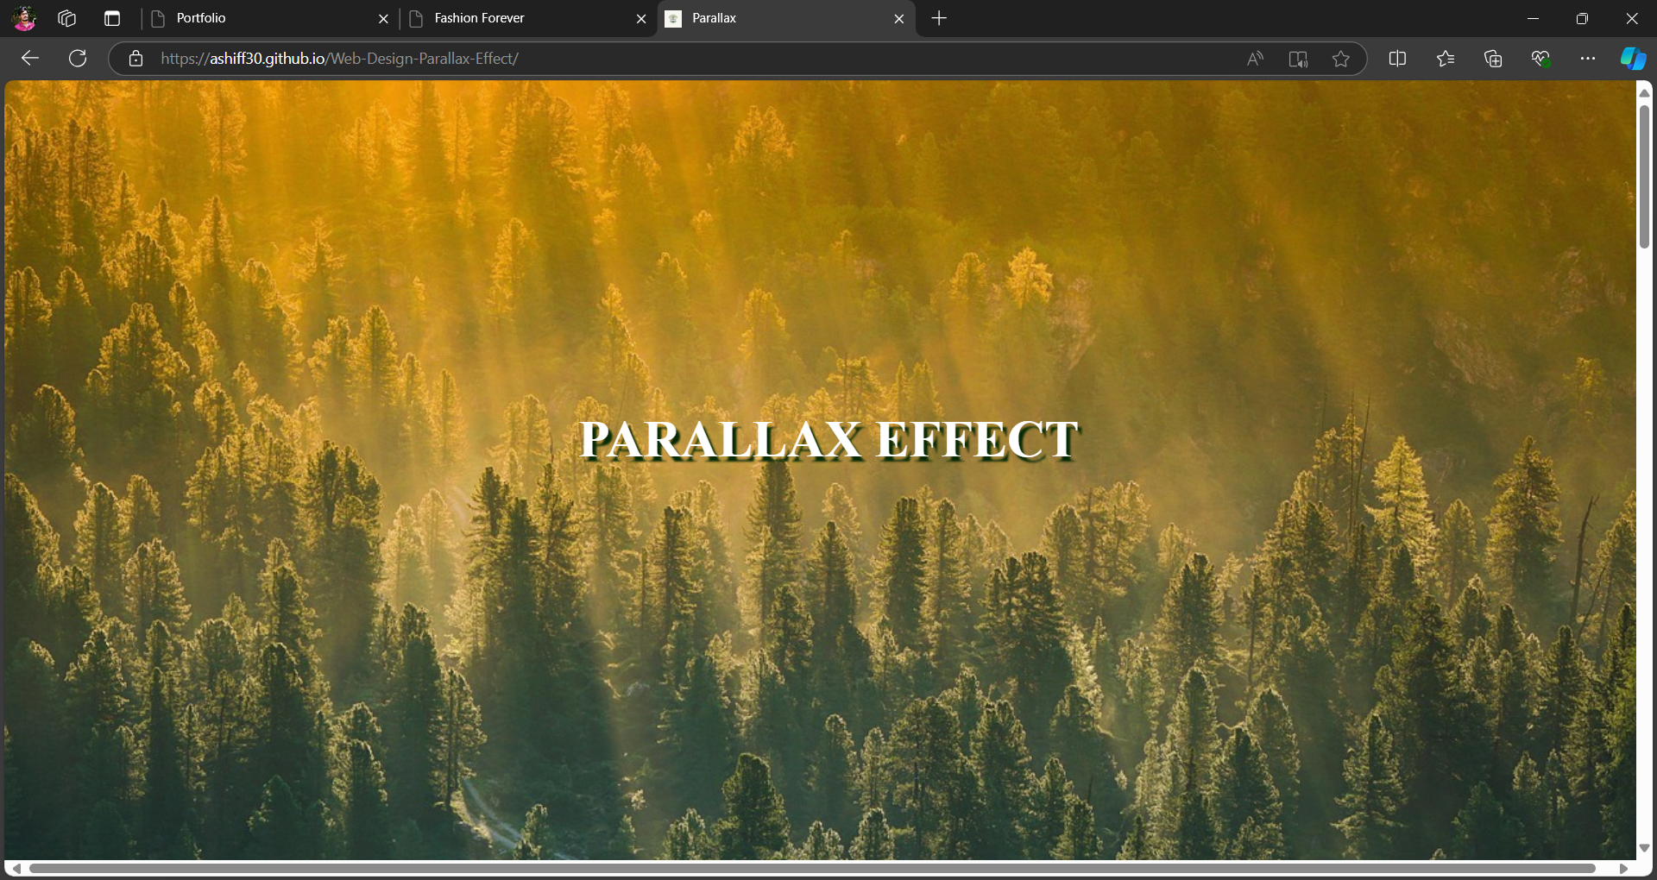Open a new tab with plus button

coord(940,18)
